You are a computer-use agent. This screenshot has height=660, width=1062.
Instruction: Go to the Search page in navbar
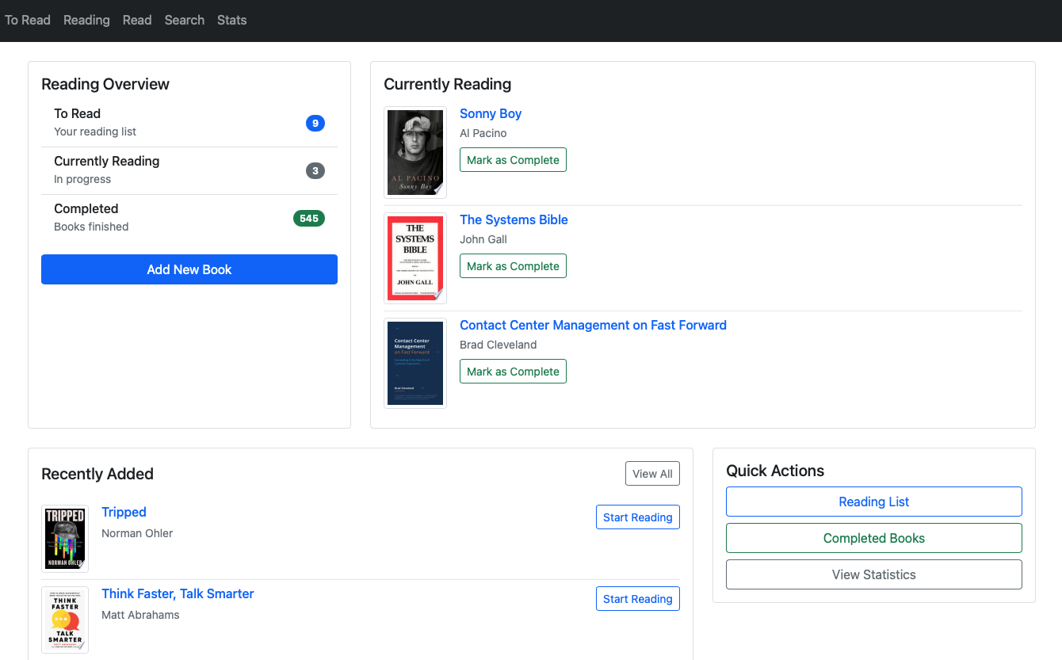tap(185, 20)
